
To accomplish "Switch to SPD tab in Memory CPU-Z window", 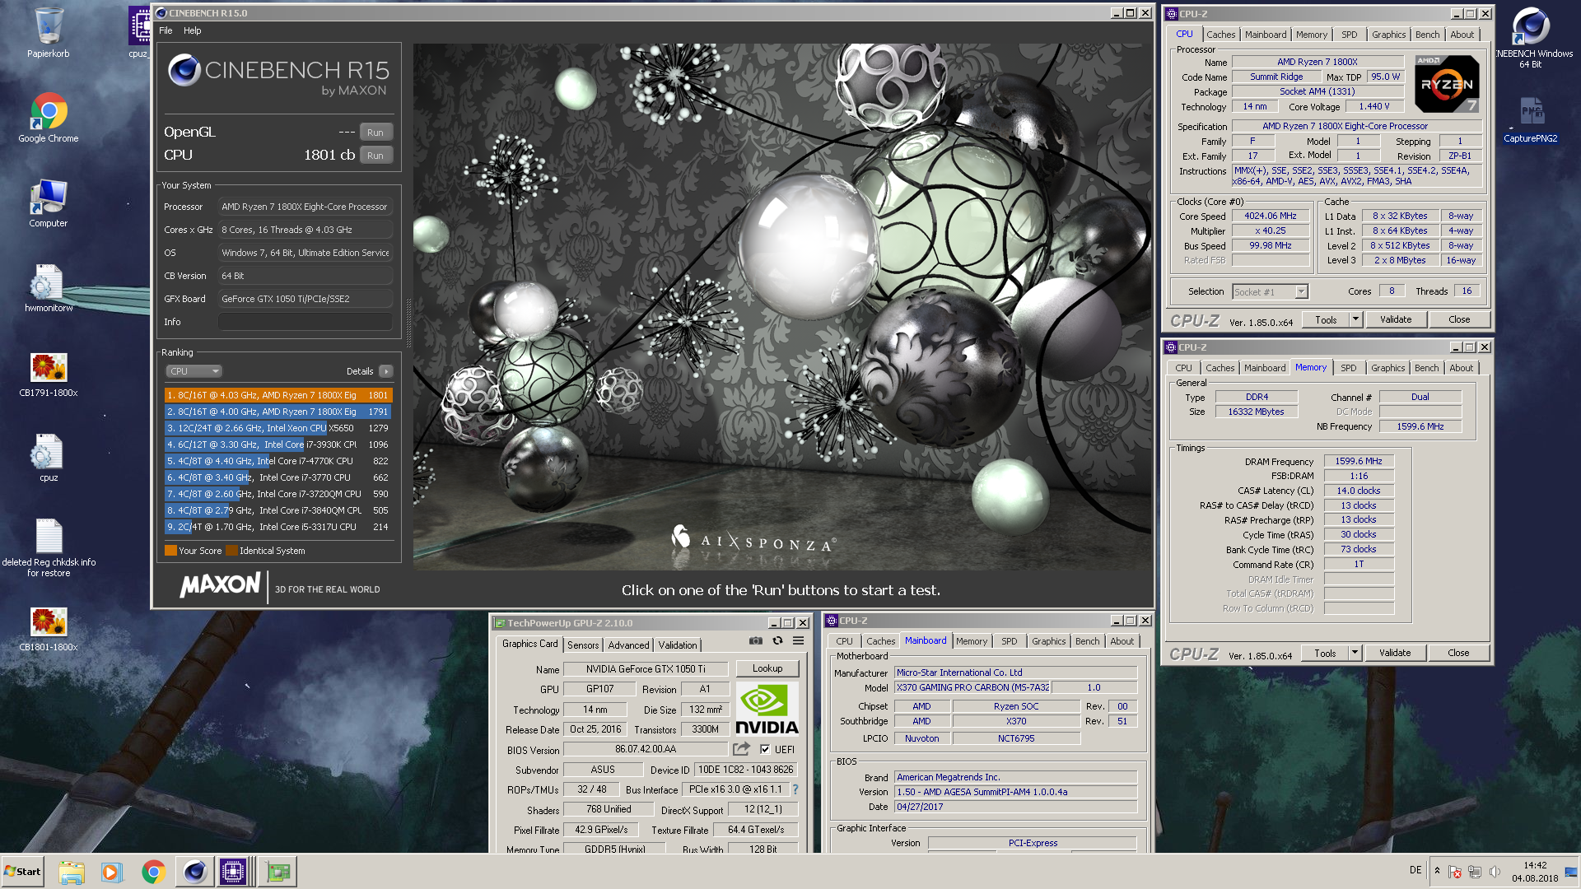I will coord(1348,368).
